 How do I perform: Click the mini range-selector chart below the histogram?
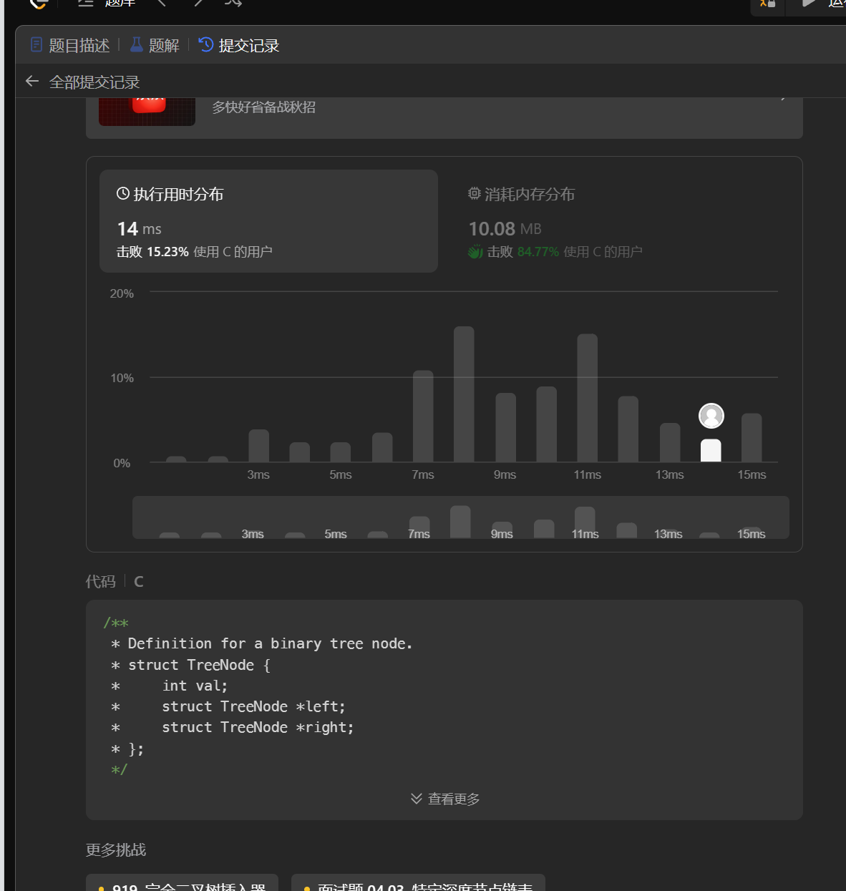[x=461, y=517]
